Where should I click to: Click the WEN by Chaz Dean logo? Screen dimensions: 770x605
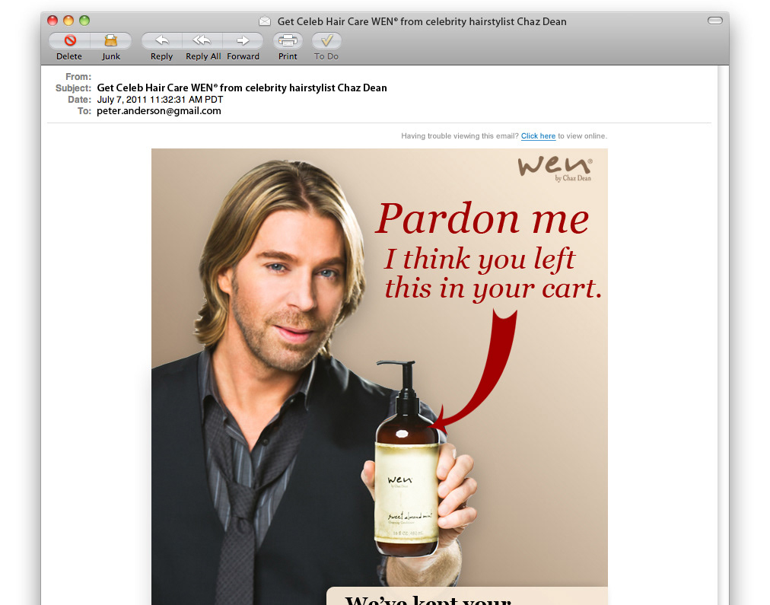(x=555, y=169)
